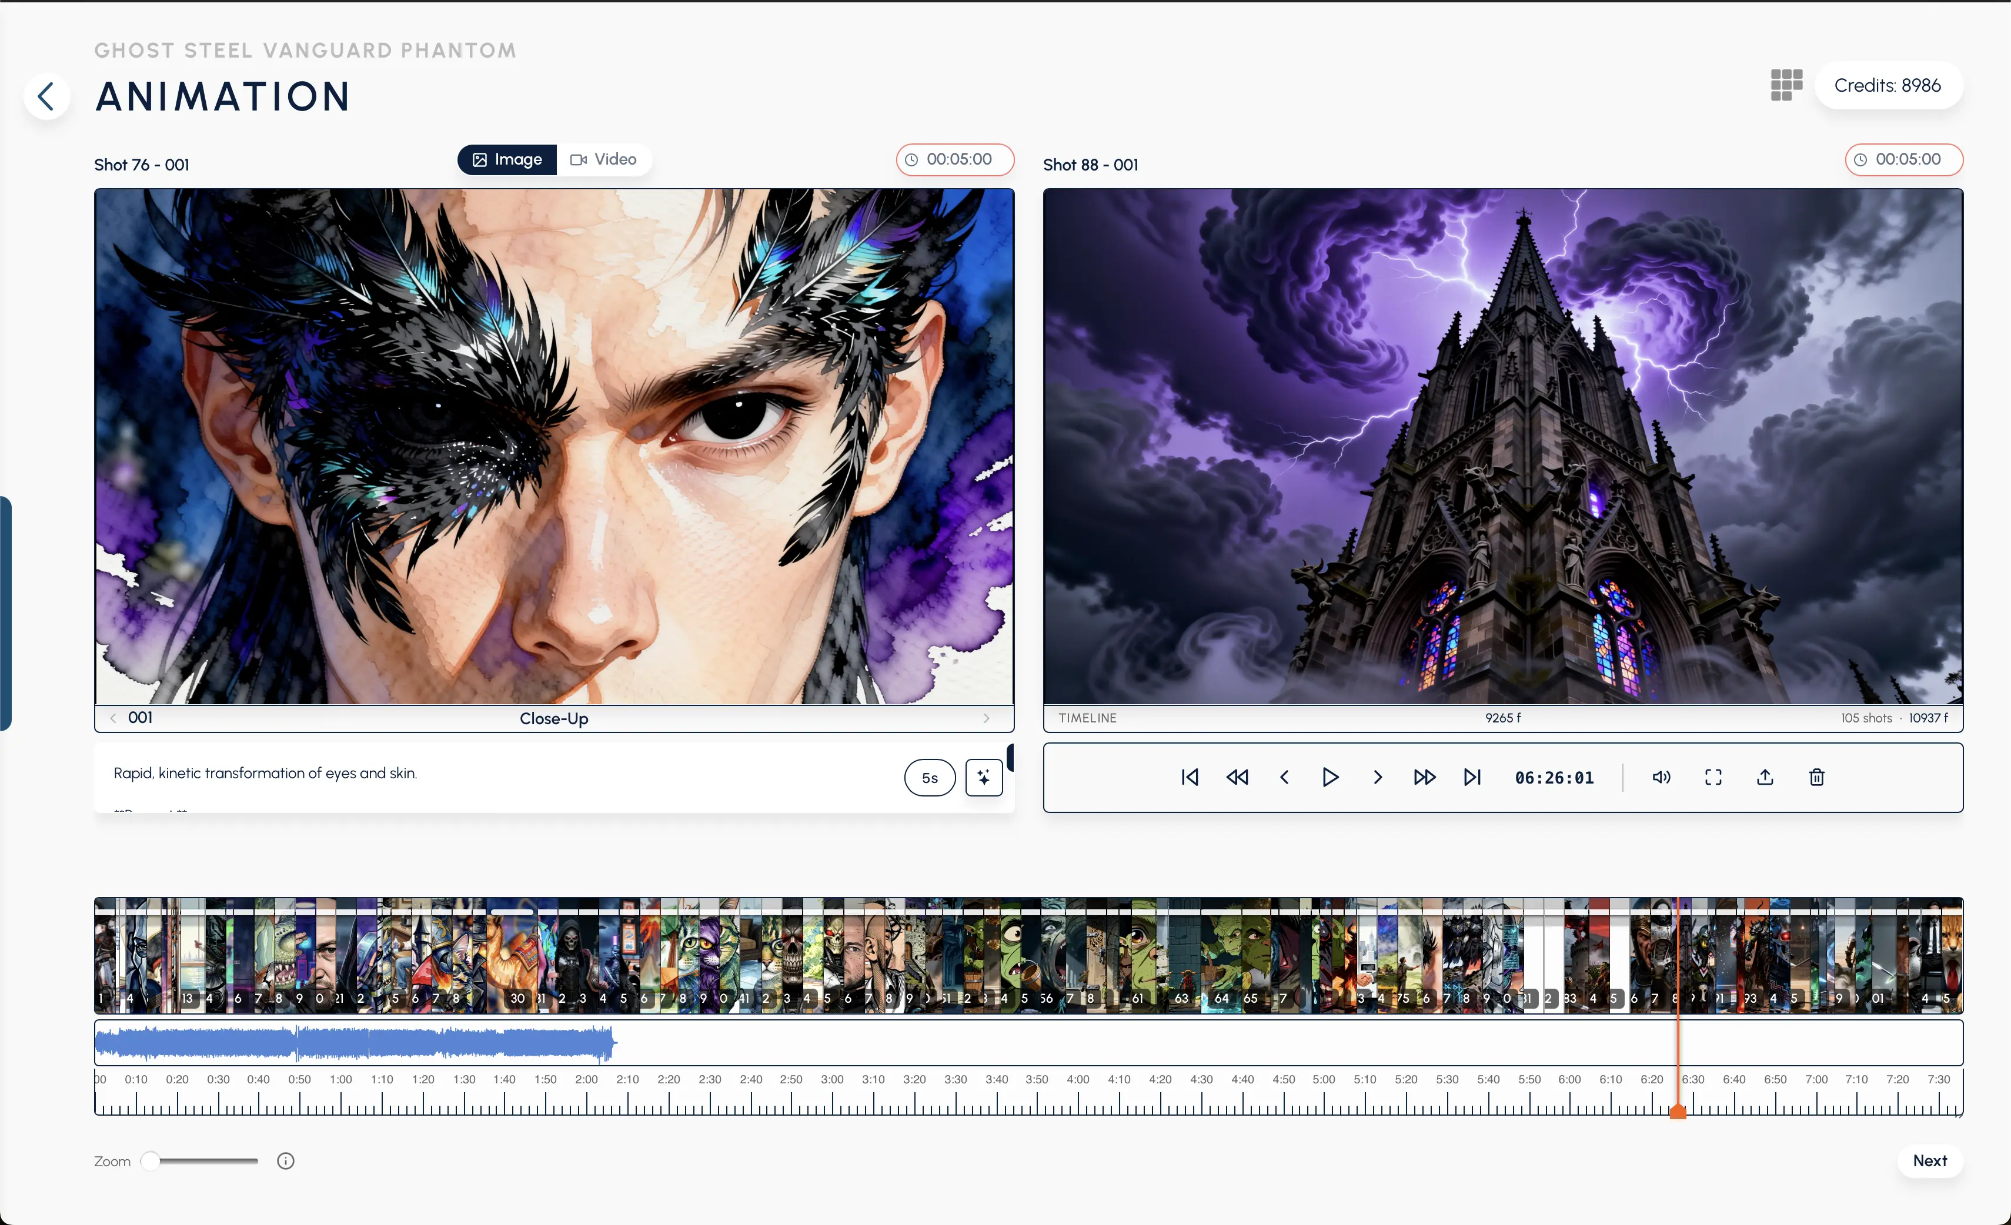Go to previous image variant chevron

tap(113, 717)
